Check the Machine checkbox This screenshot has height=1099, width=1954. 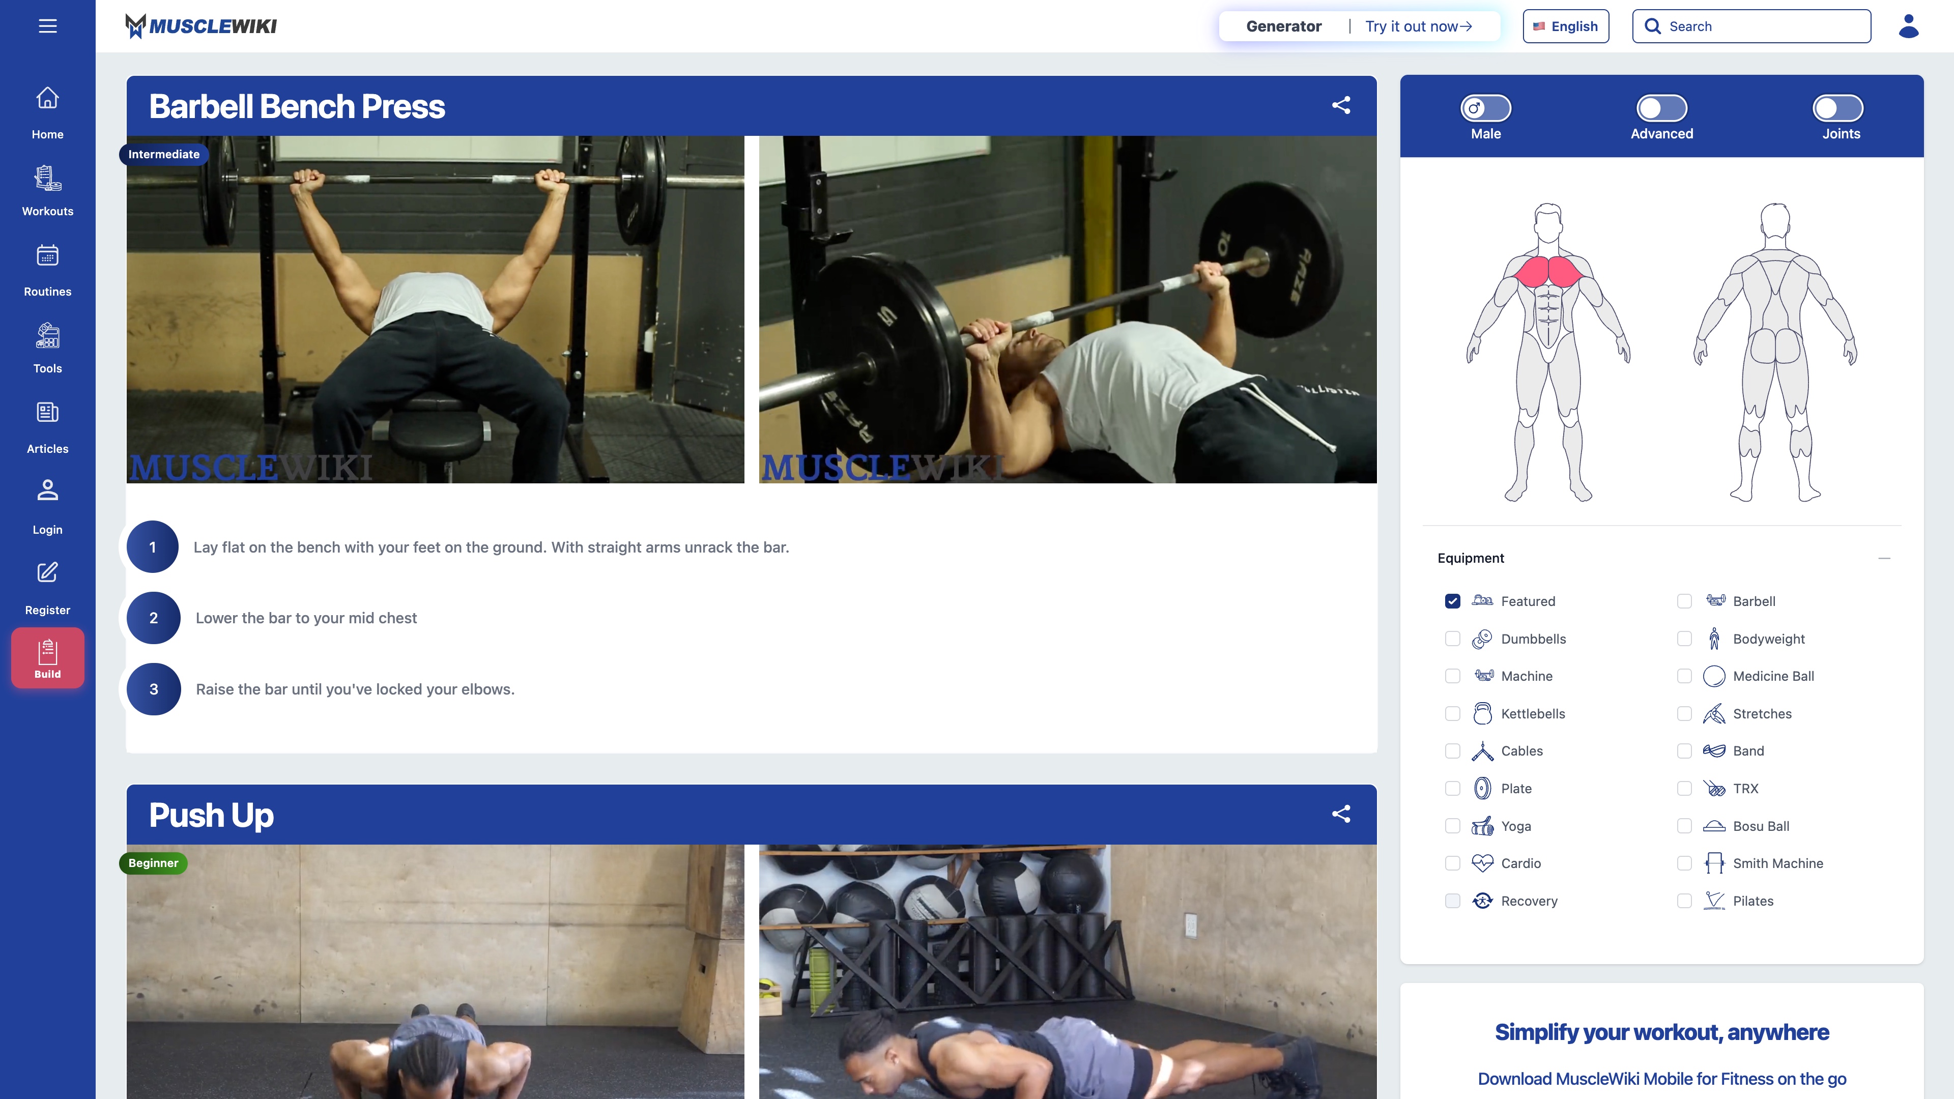pyautogui.click(x=1453, y=677)
